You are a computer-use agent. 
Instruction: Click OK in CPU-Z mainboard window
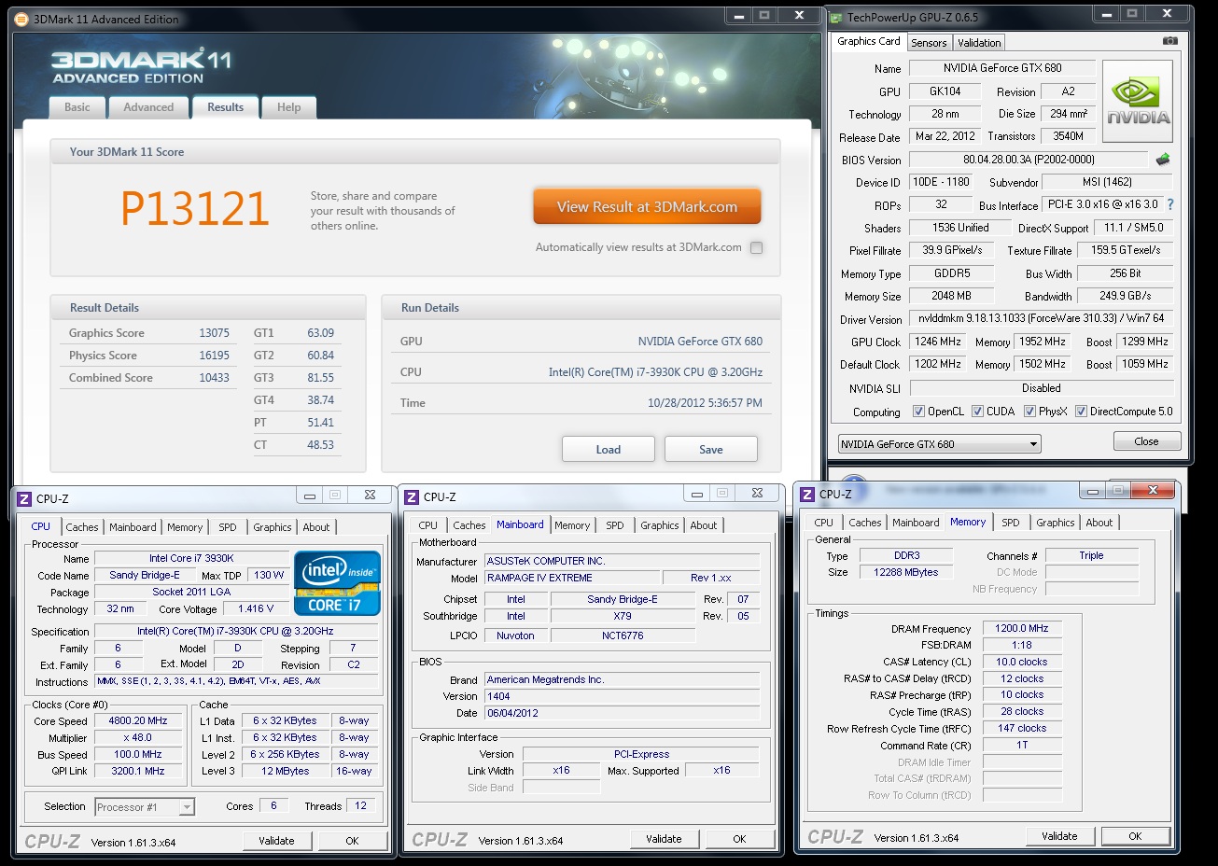[x=739, y=839]
